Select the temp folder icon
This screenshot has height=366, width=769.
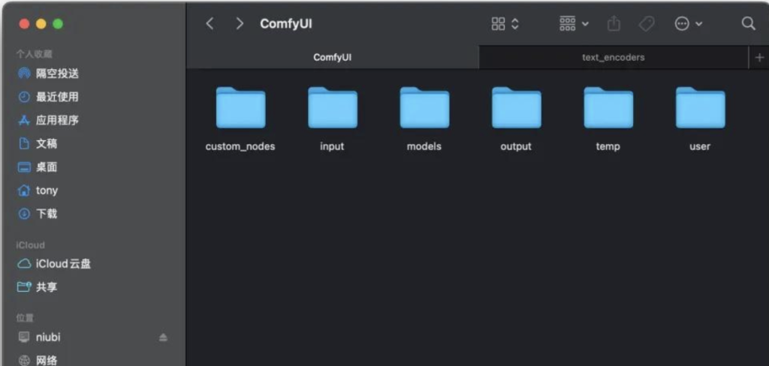point(608,107)
